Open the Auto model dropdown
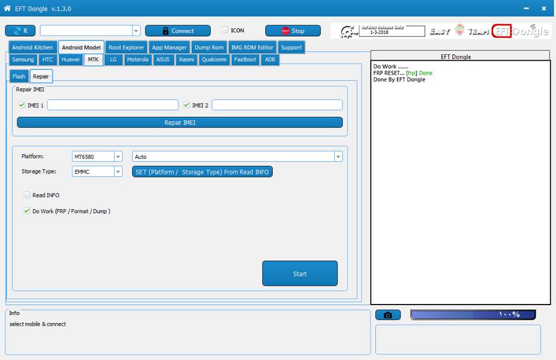The width and height of the screenshot is (556, 360). (338, 156)
